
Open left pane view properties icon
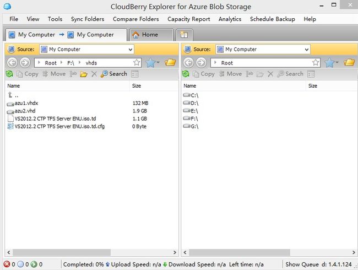pos(135,74)
